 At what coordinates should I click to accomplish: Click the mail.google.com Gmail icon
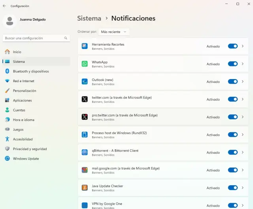(x=85, y=170)
